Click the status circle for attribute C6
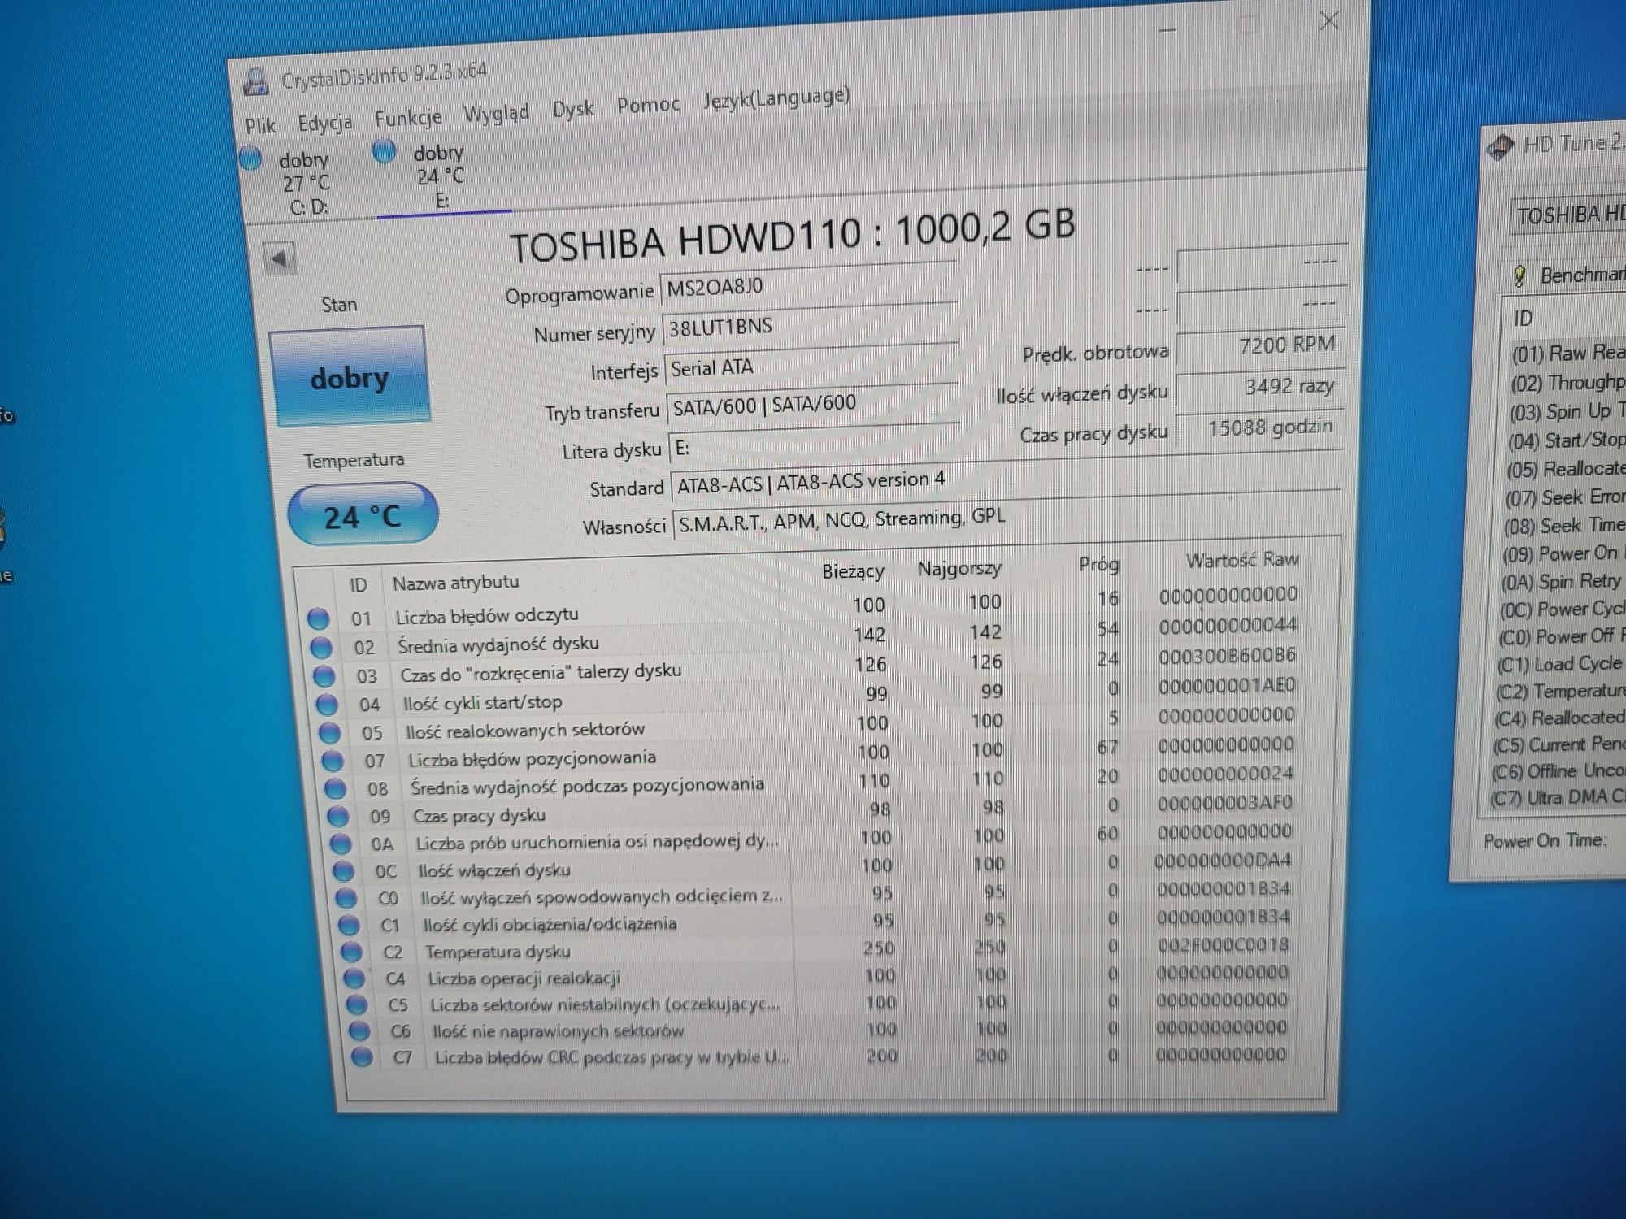This screenshot has height=1219, width=1626. click(359, 1031)
